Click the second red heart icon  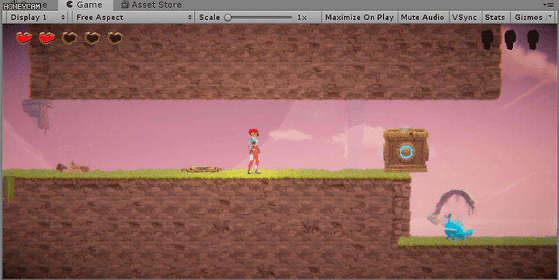click(47, 37)
